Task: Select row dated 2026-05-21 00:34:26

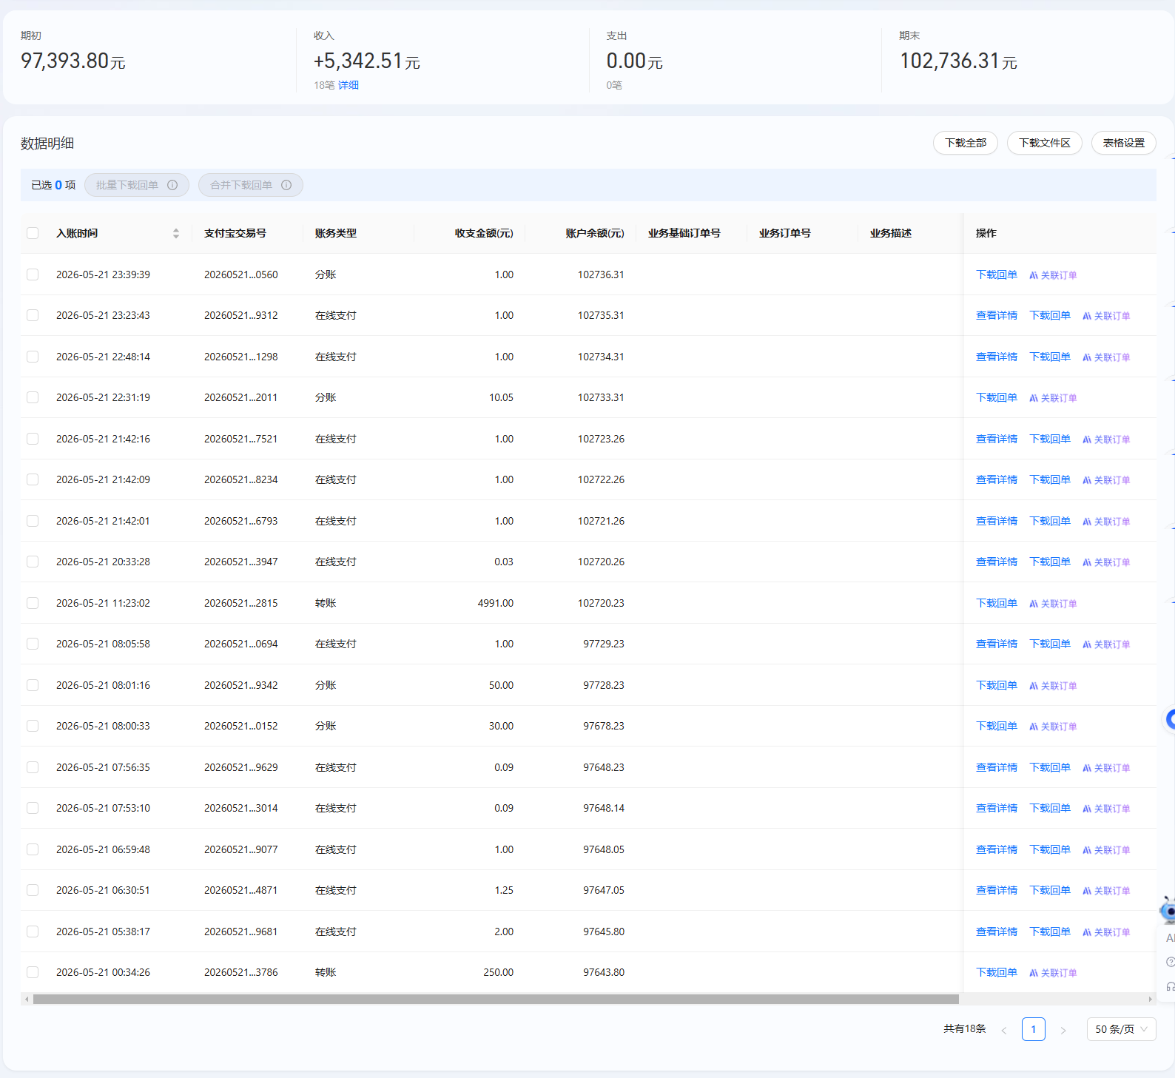Action: coord(33,972)
